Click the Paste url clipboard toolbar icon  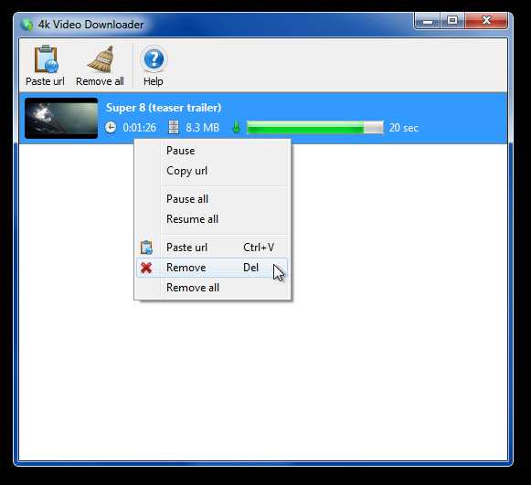[x=46, y=59]
